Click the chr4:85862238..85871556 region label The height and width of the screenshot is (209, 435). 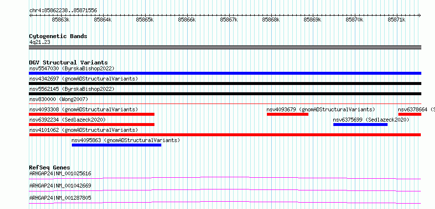point(63,11)
